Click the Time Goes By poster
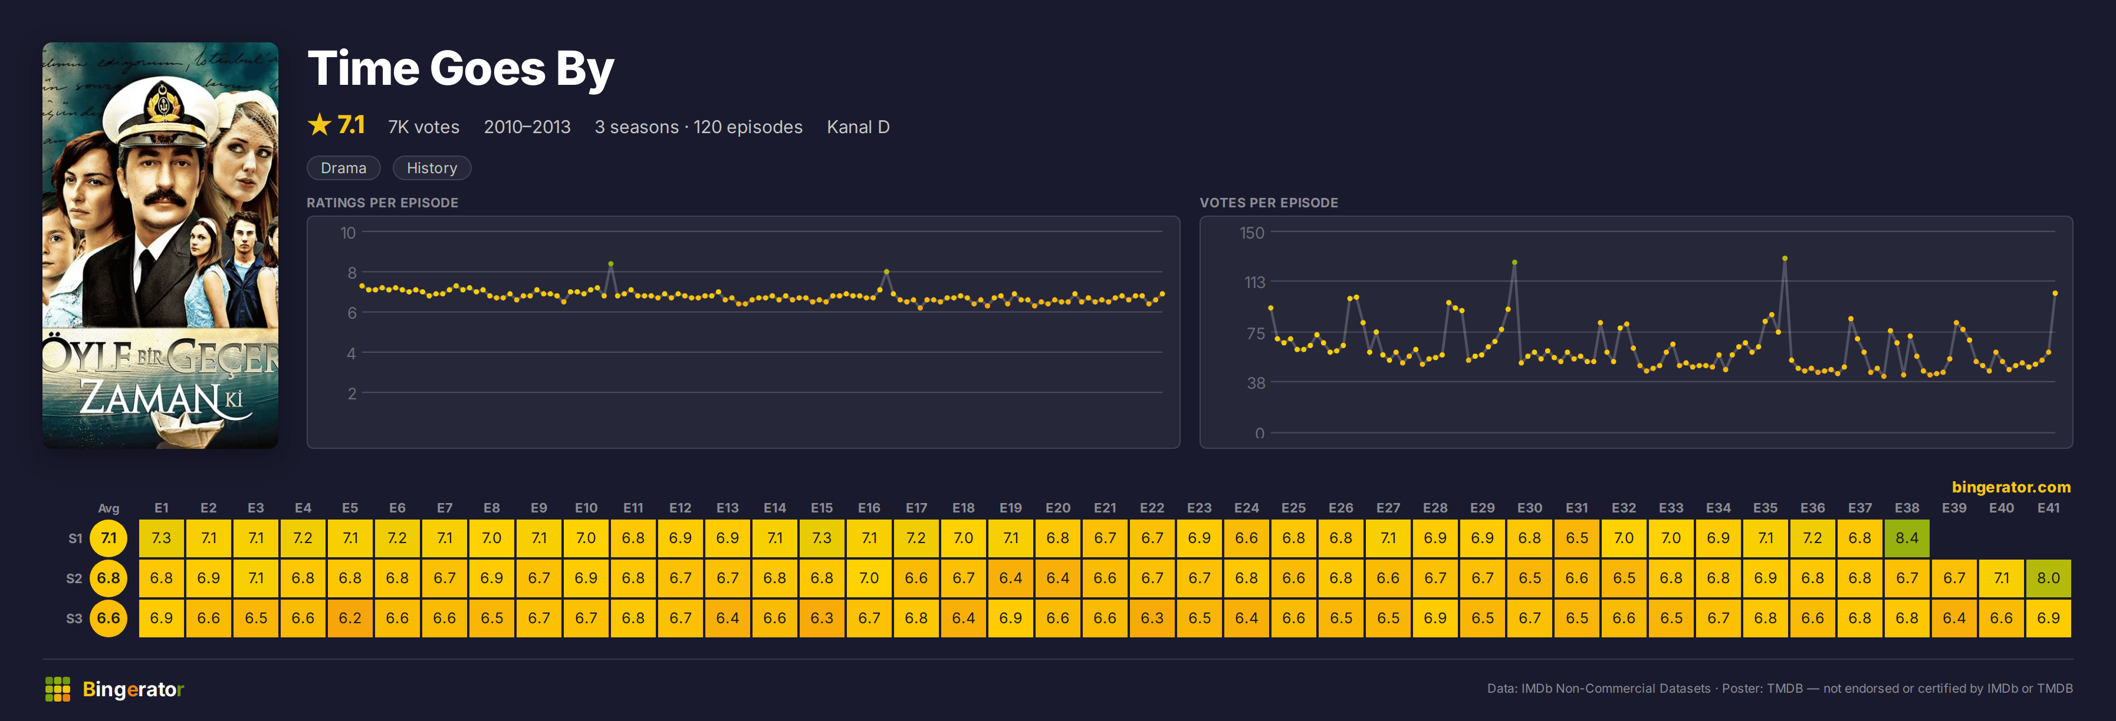This screenshot has height=721, width=2116. [x=160, y=245]
